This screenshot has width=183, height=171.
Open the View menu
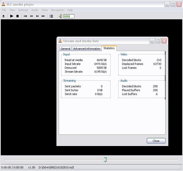point(12,10)
